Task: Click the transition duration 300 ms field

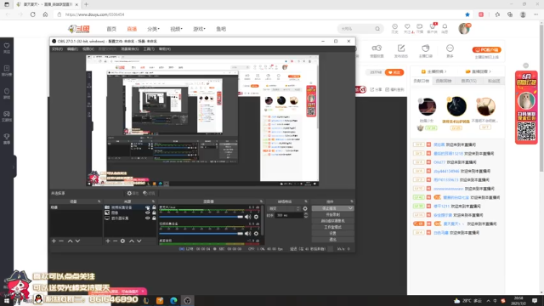Action: 289,215
